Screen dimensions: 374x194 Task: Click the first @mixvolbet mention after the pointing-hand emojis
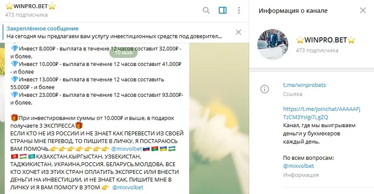[x=126, y=149]
